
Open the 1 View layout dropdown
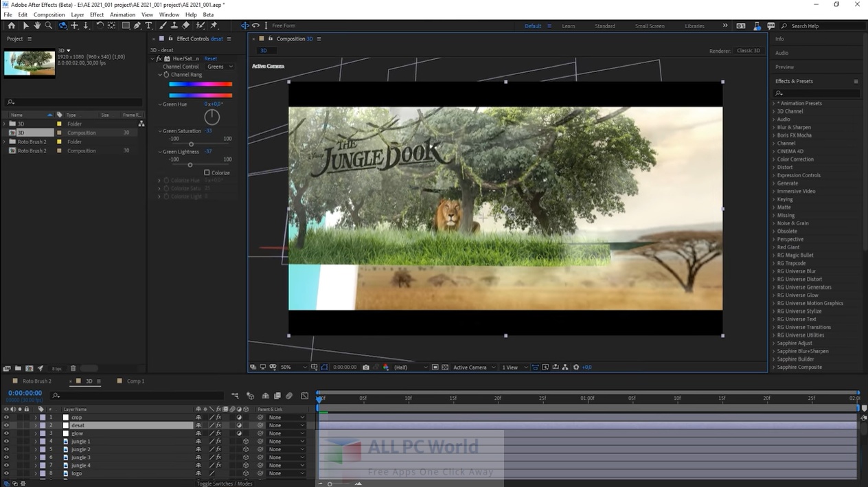tap(515, 367)
